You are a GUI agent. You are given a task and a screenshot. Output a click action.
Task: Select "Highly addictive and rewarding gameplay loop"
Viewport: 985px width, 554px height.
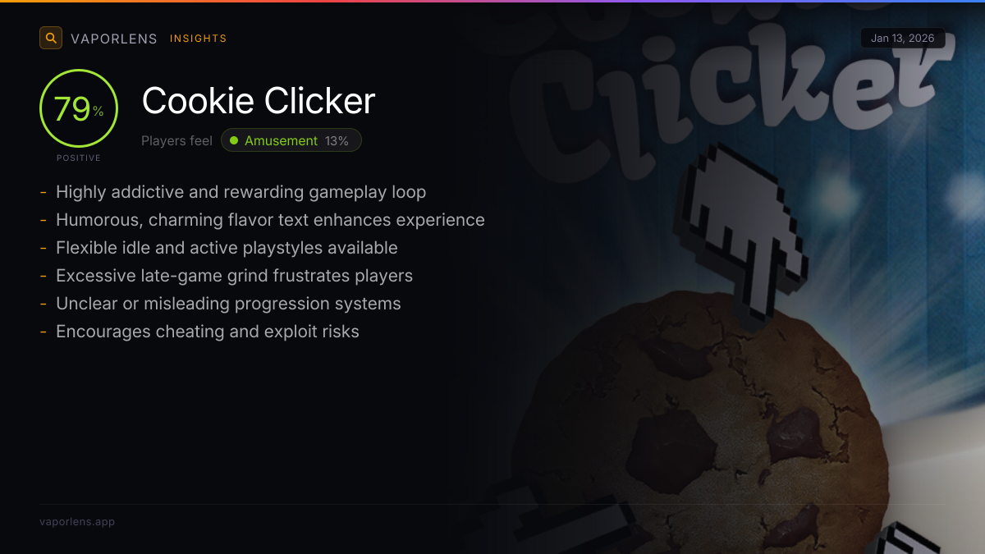241,192
